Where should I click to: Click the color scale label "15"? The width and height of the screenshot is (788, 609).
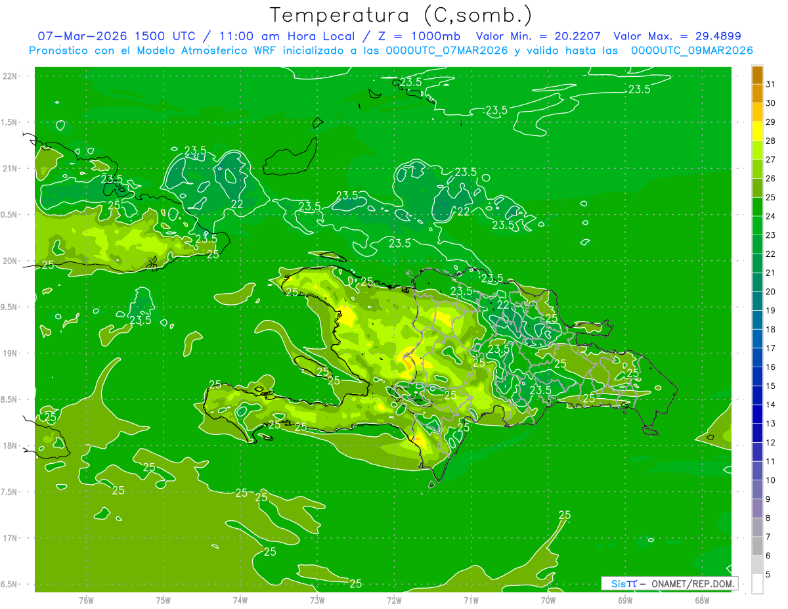click(771, 386)
